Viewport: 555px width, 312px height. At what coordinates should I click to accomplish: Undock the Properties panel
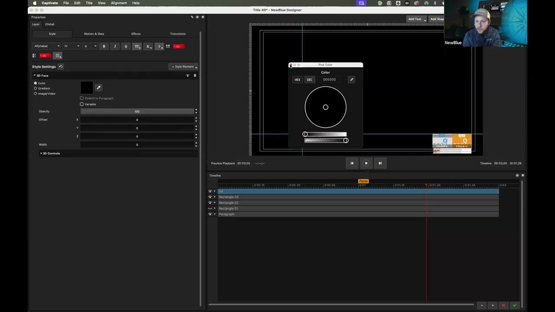pos(197,17)
